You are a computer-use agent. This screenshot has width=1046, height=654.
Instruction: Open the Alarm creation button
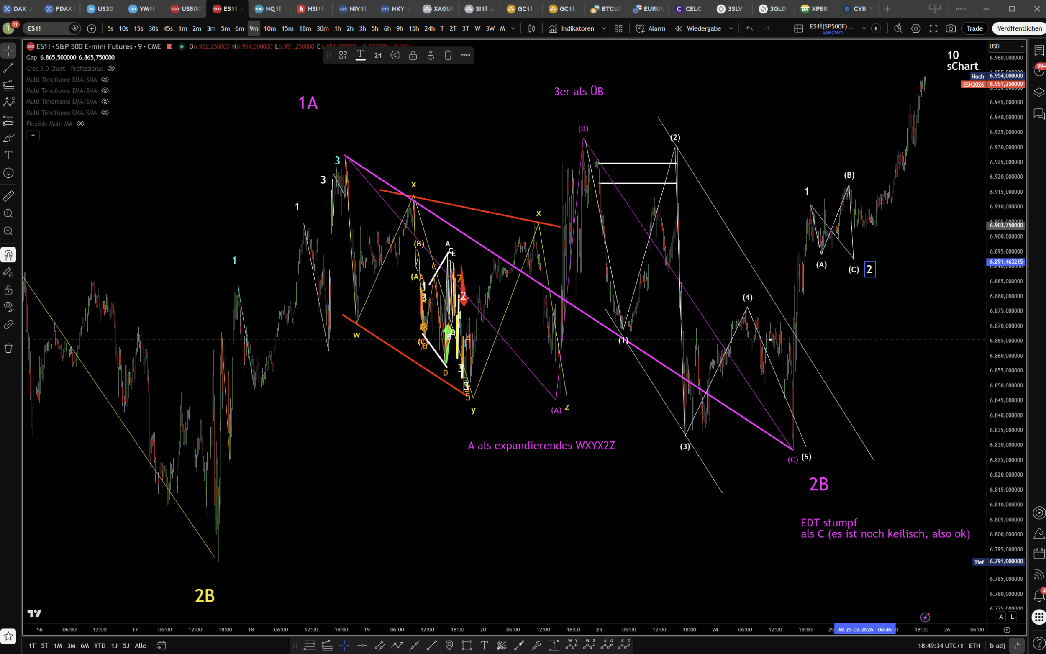click(x=651, y=28)
